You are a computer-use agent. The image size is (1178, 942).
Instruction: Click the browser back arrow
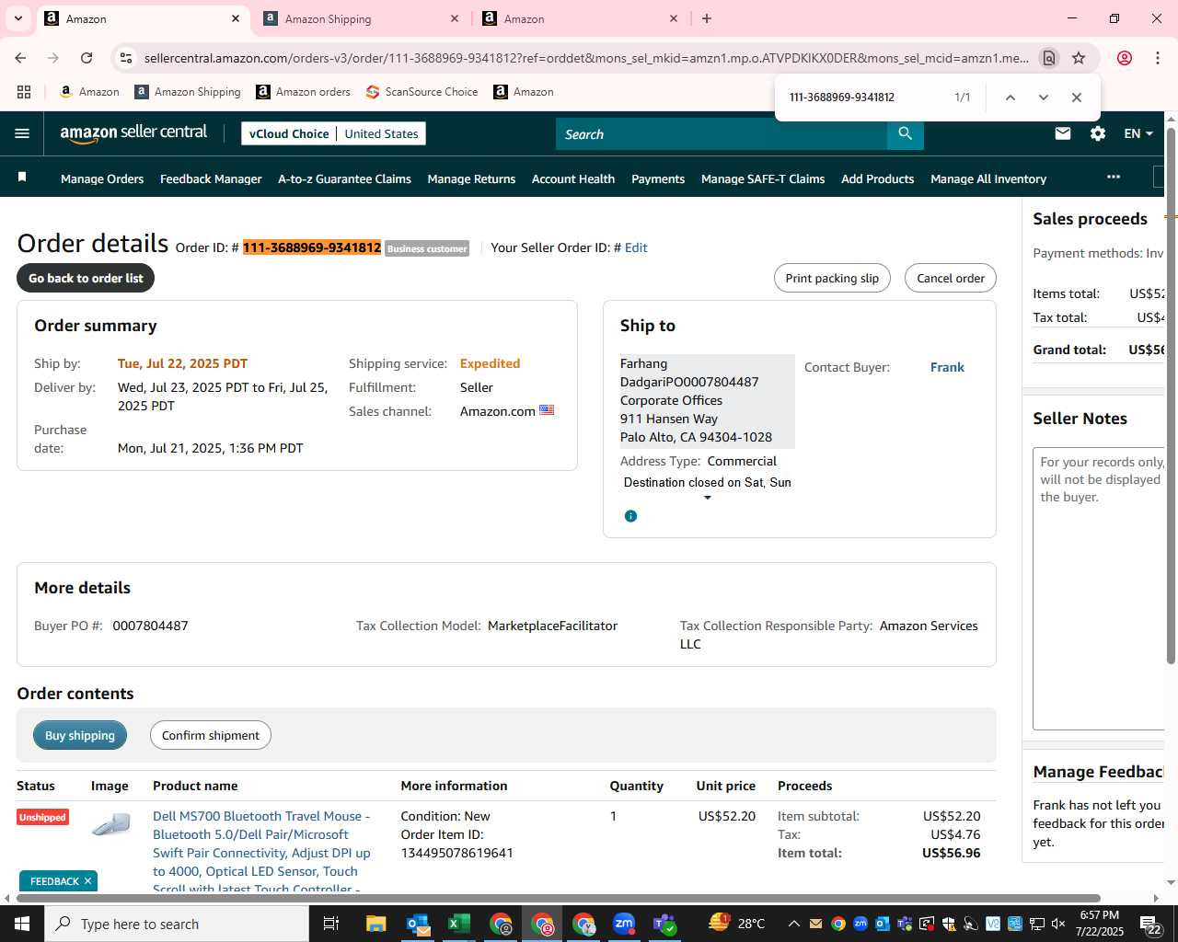click(x=20, y=58)
